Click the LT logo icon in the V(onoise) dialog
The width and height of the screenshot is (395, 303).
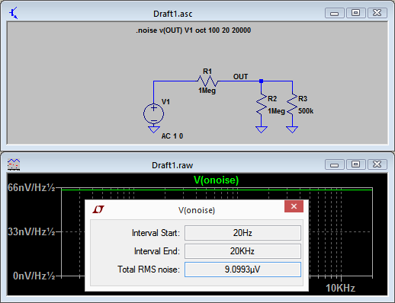[98, 209]
